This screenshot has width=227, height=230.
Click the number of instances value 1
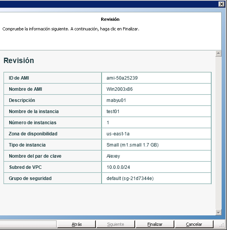108,122
